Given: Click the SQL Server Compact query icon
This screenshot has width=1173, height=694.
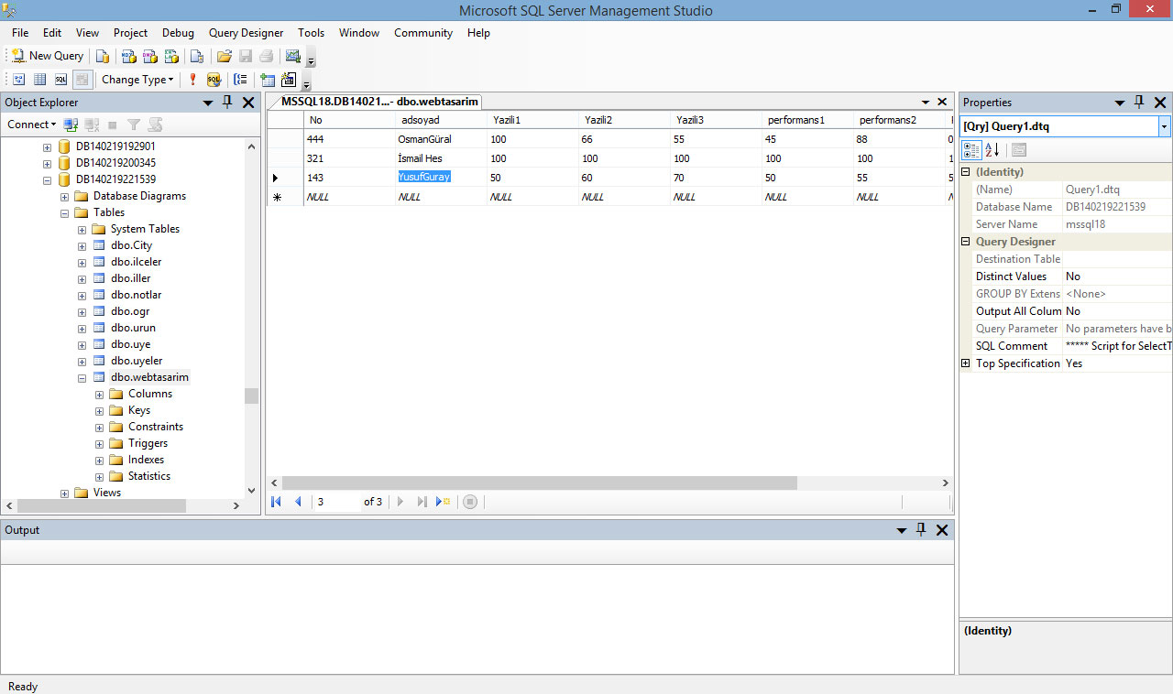Looking at the screenshot, I should tap(196, 56).
